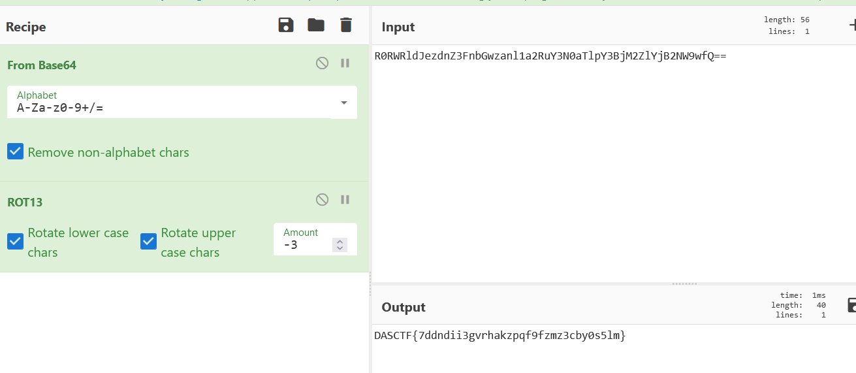Select the ROT13 operation header

(25, 202)
